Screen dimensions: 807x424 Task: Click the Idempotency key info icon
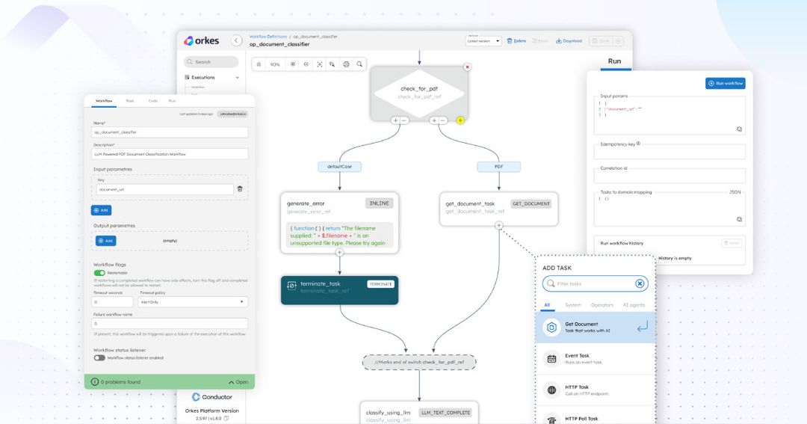[x=638, y=144]
